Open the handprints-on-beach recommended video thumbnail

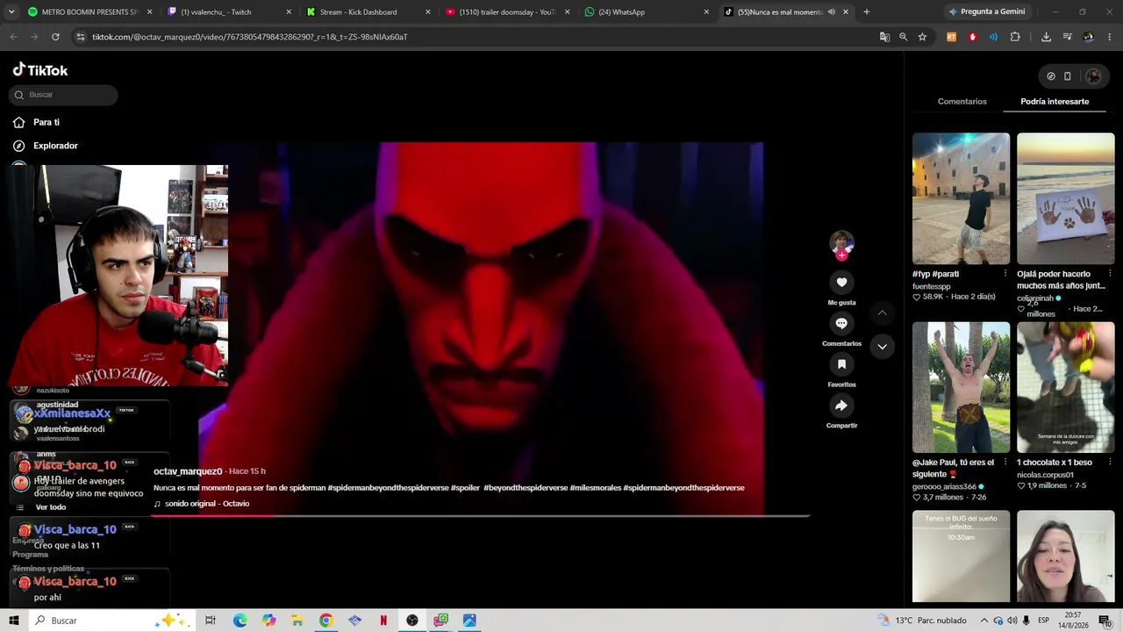point(1065,198)
